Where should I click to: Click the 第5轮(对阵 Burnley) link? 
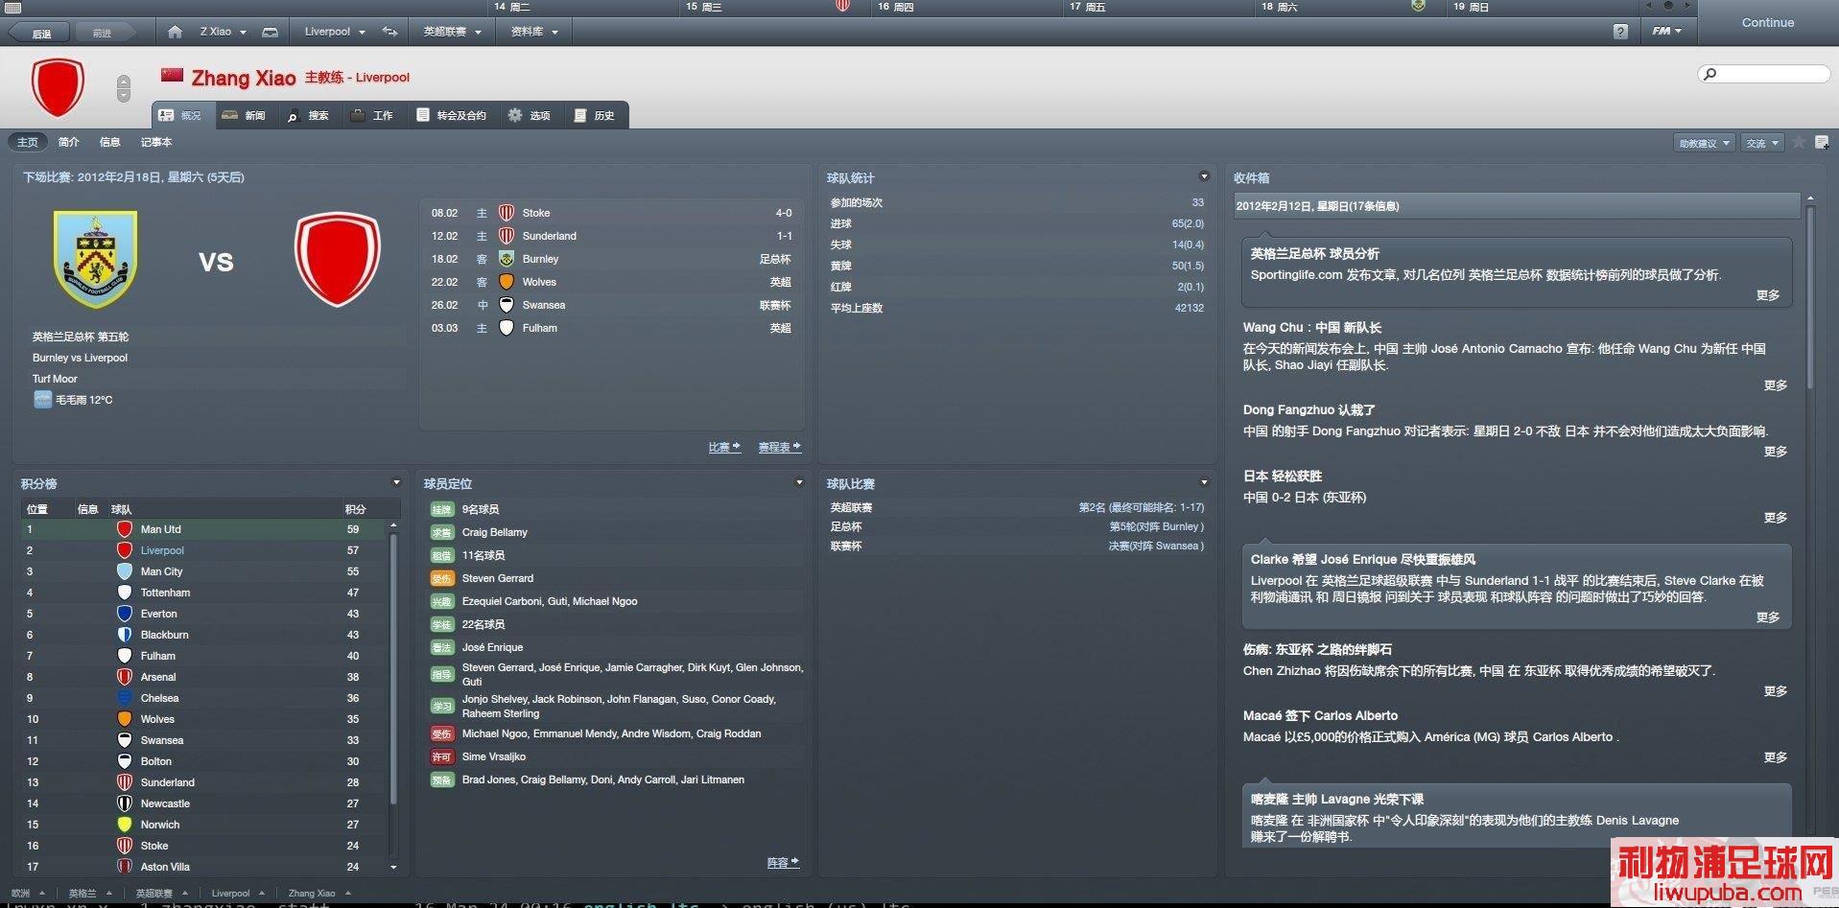coord(1156,526)
